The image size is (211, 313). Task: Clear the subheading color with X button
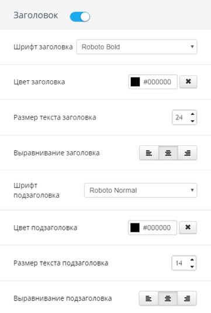click(x=188, y=227)
